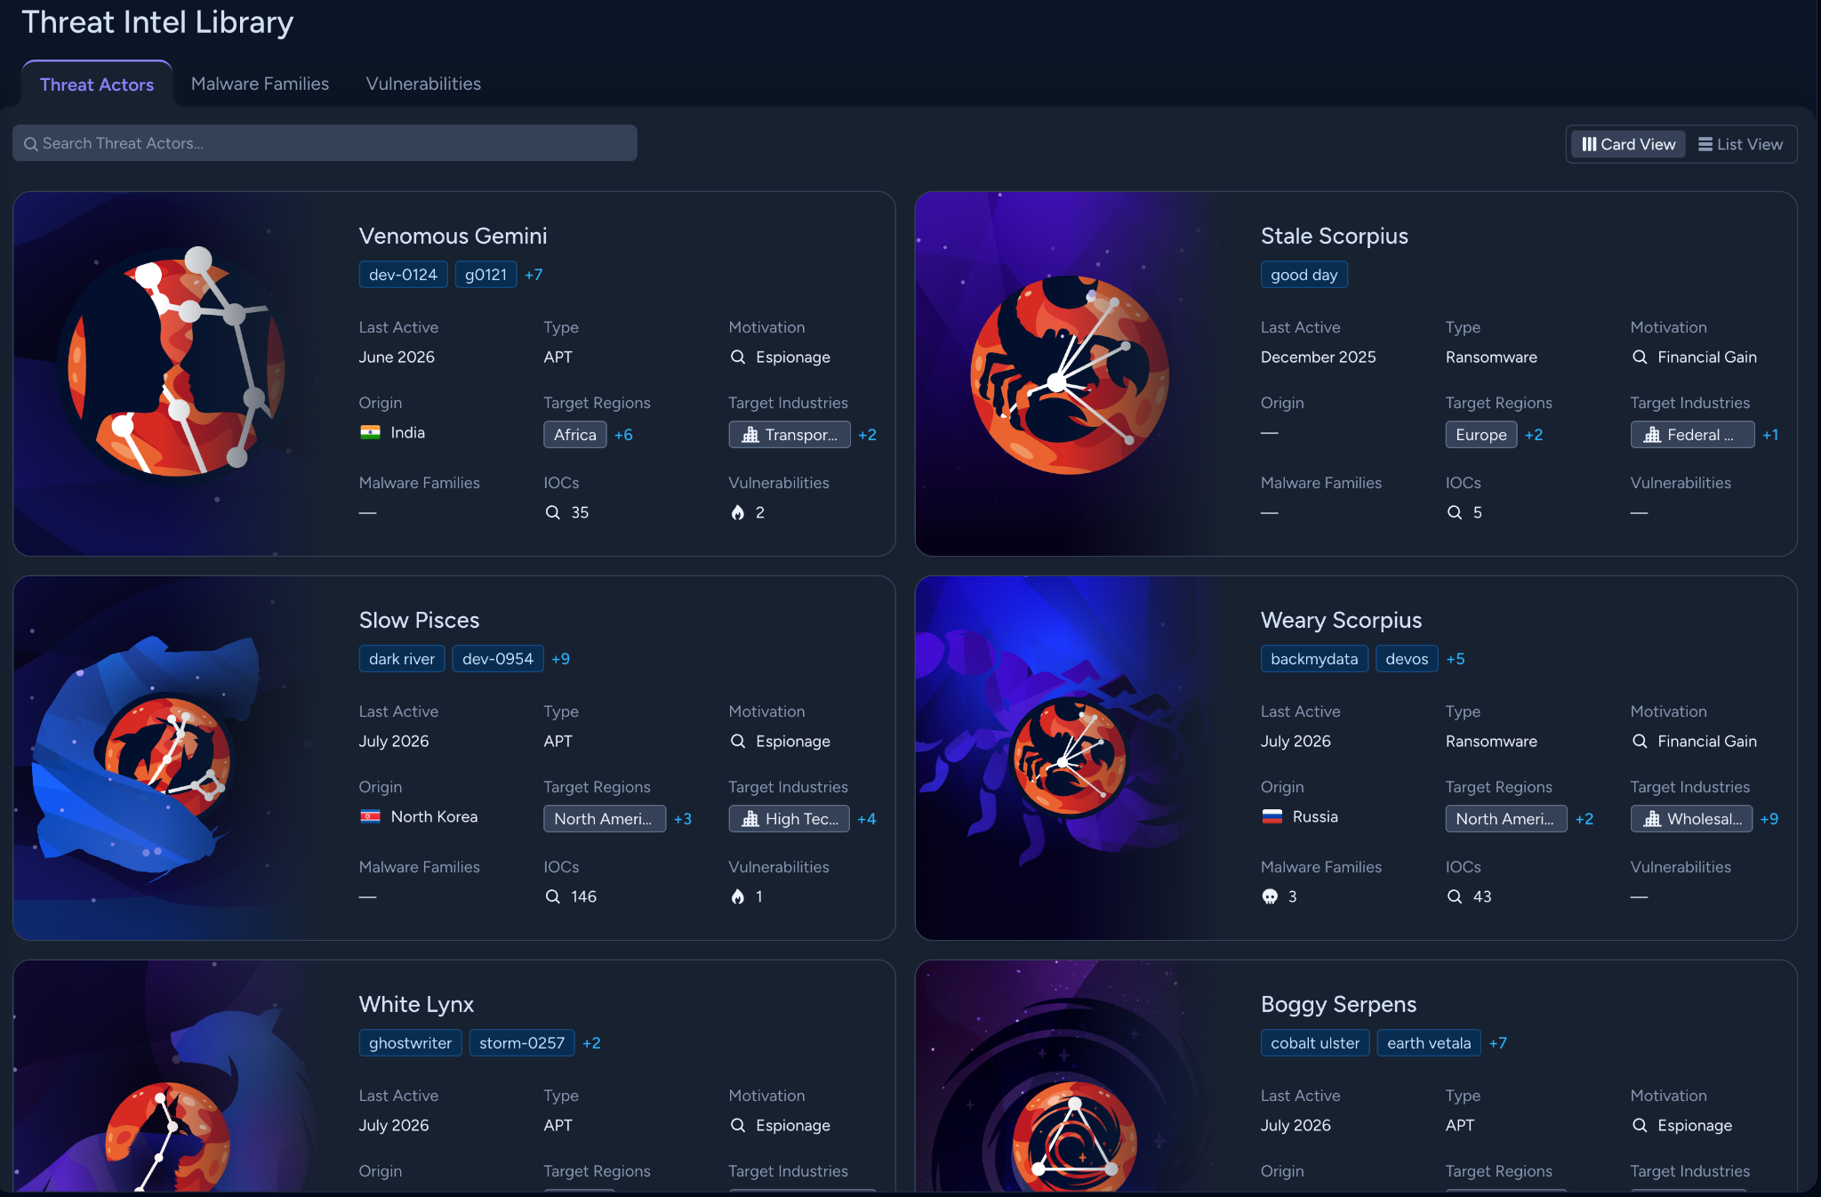The image size is (1821, 1197).
Task: Click the g0121 alias tag
Action: point(485,275)
